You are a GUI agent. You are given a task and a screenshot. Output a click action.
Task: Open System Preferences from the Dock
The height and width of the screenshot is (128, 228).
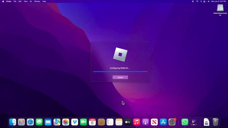(172, 122)
